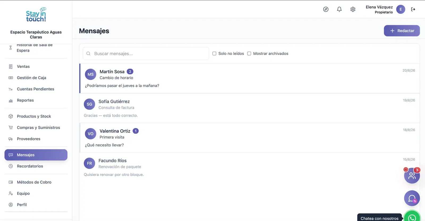Image resolution: width=425 pixels, height=221 pixels.
Task: Toggle Mostrar archivados checkbox
Action: click(249, 54)
